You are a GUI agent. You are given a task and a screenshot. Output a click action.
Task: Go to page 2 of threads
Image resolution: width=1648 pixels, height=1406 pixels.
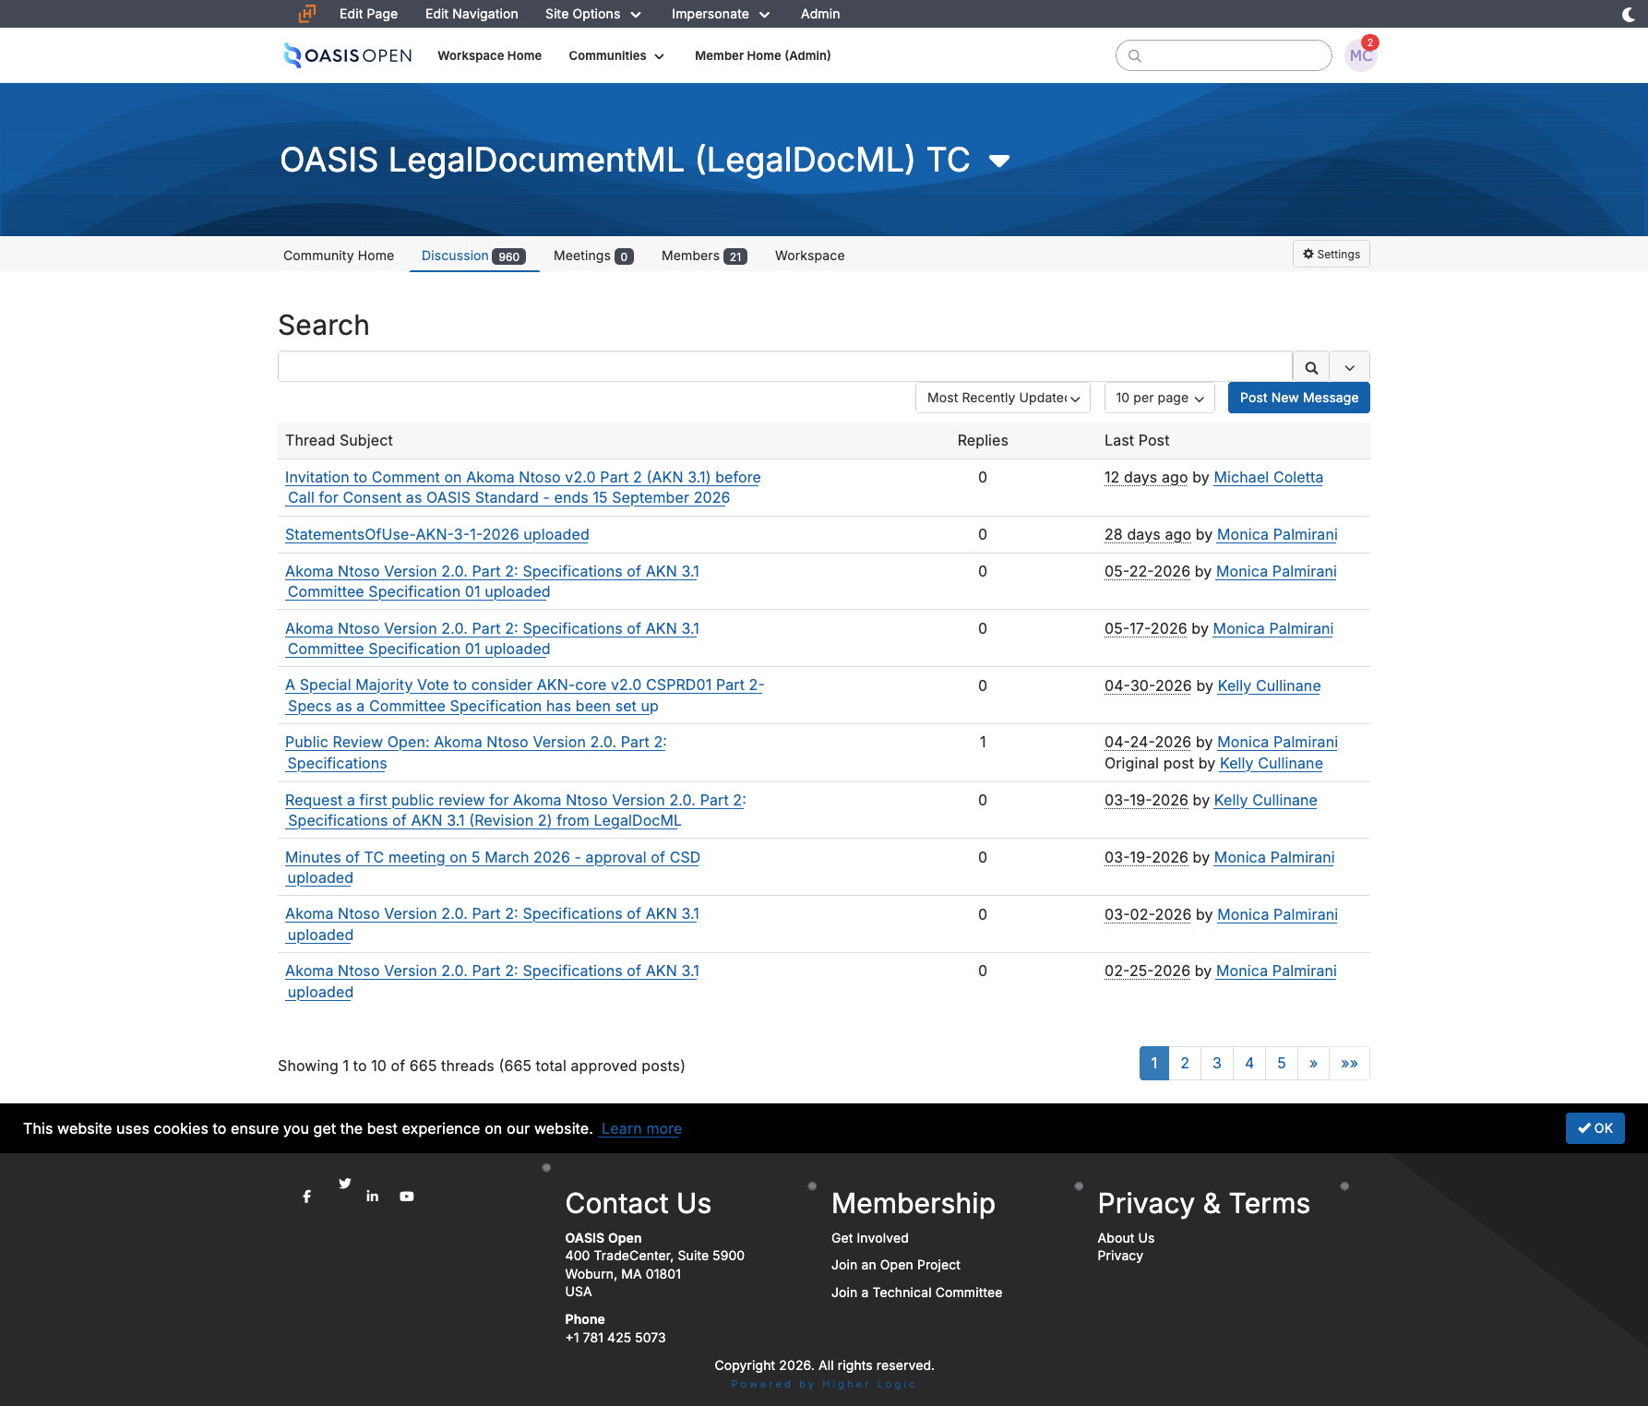point(1185,1063)
